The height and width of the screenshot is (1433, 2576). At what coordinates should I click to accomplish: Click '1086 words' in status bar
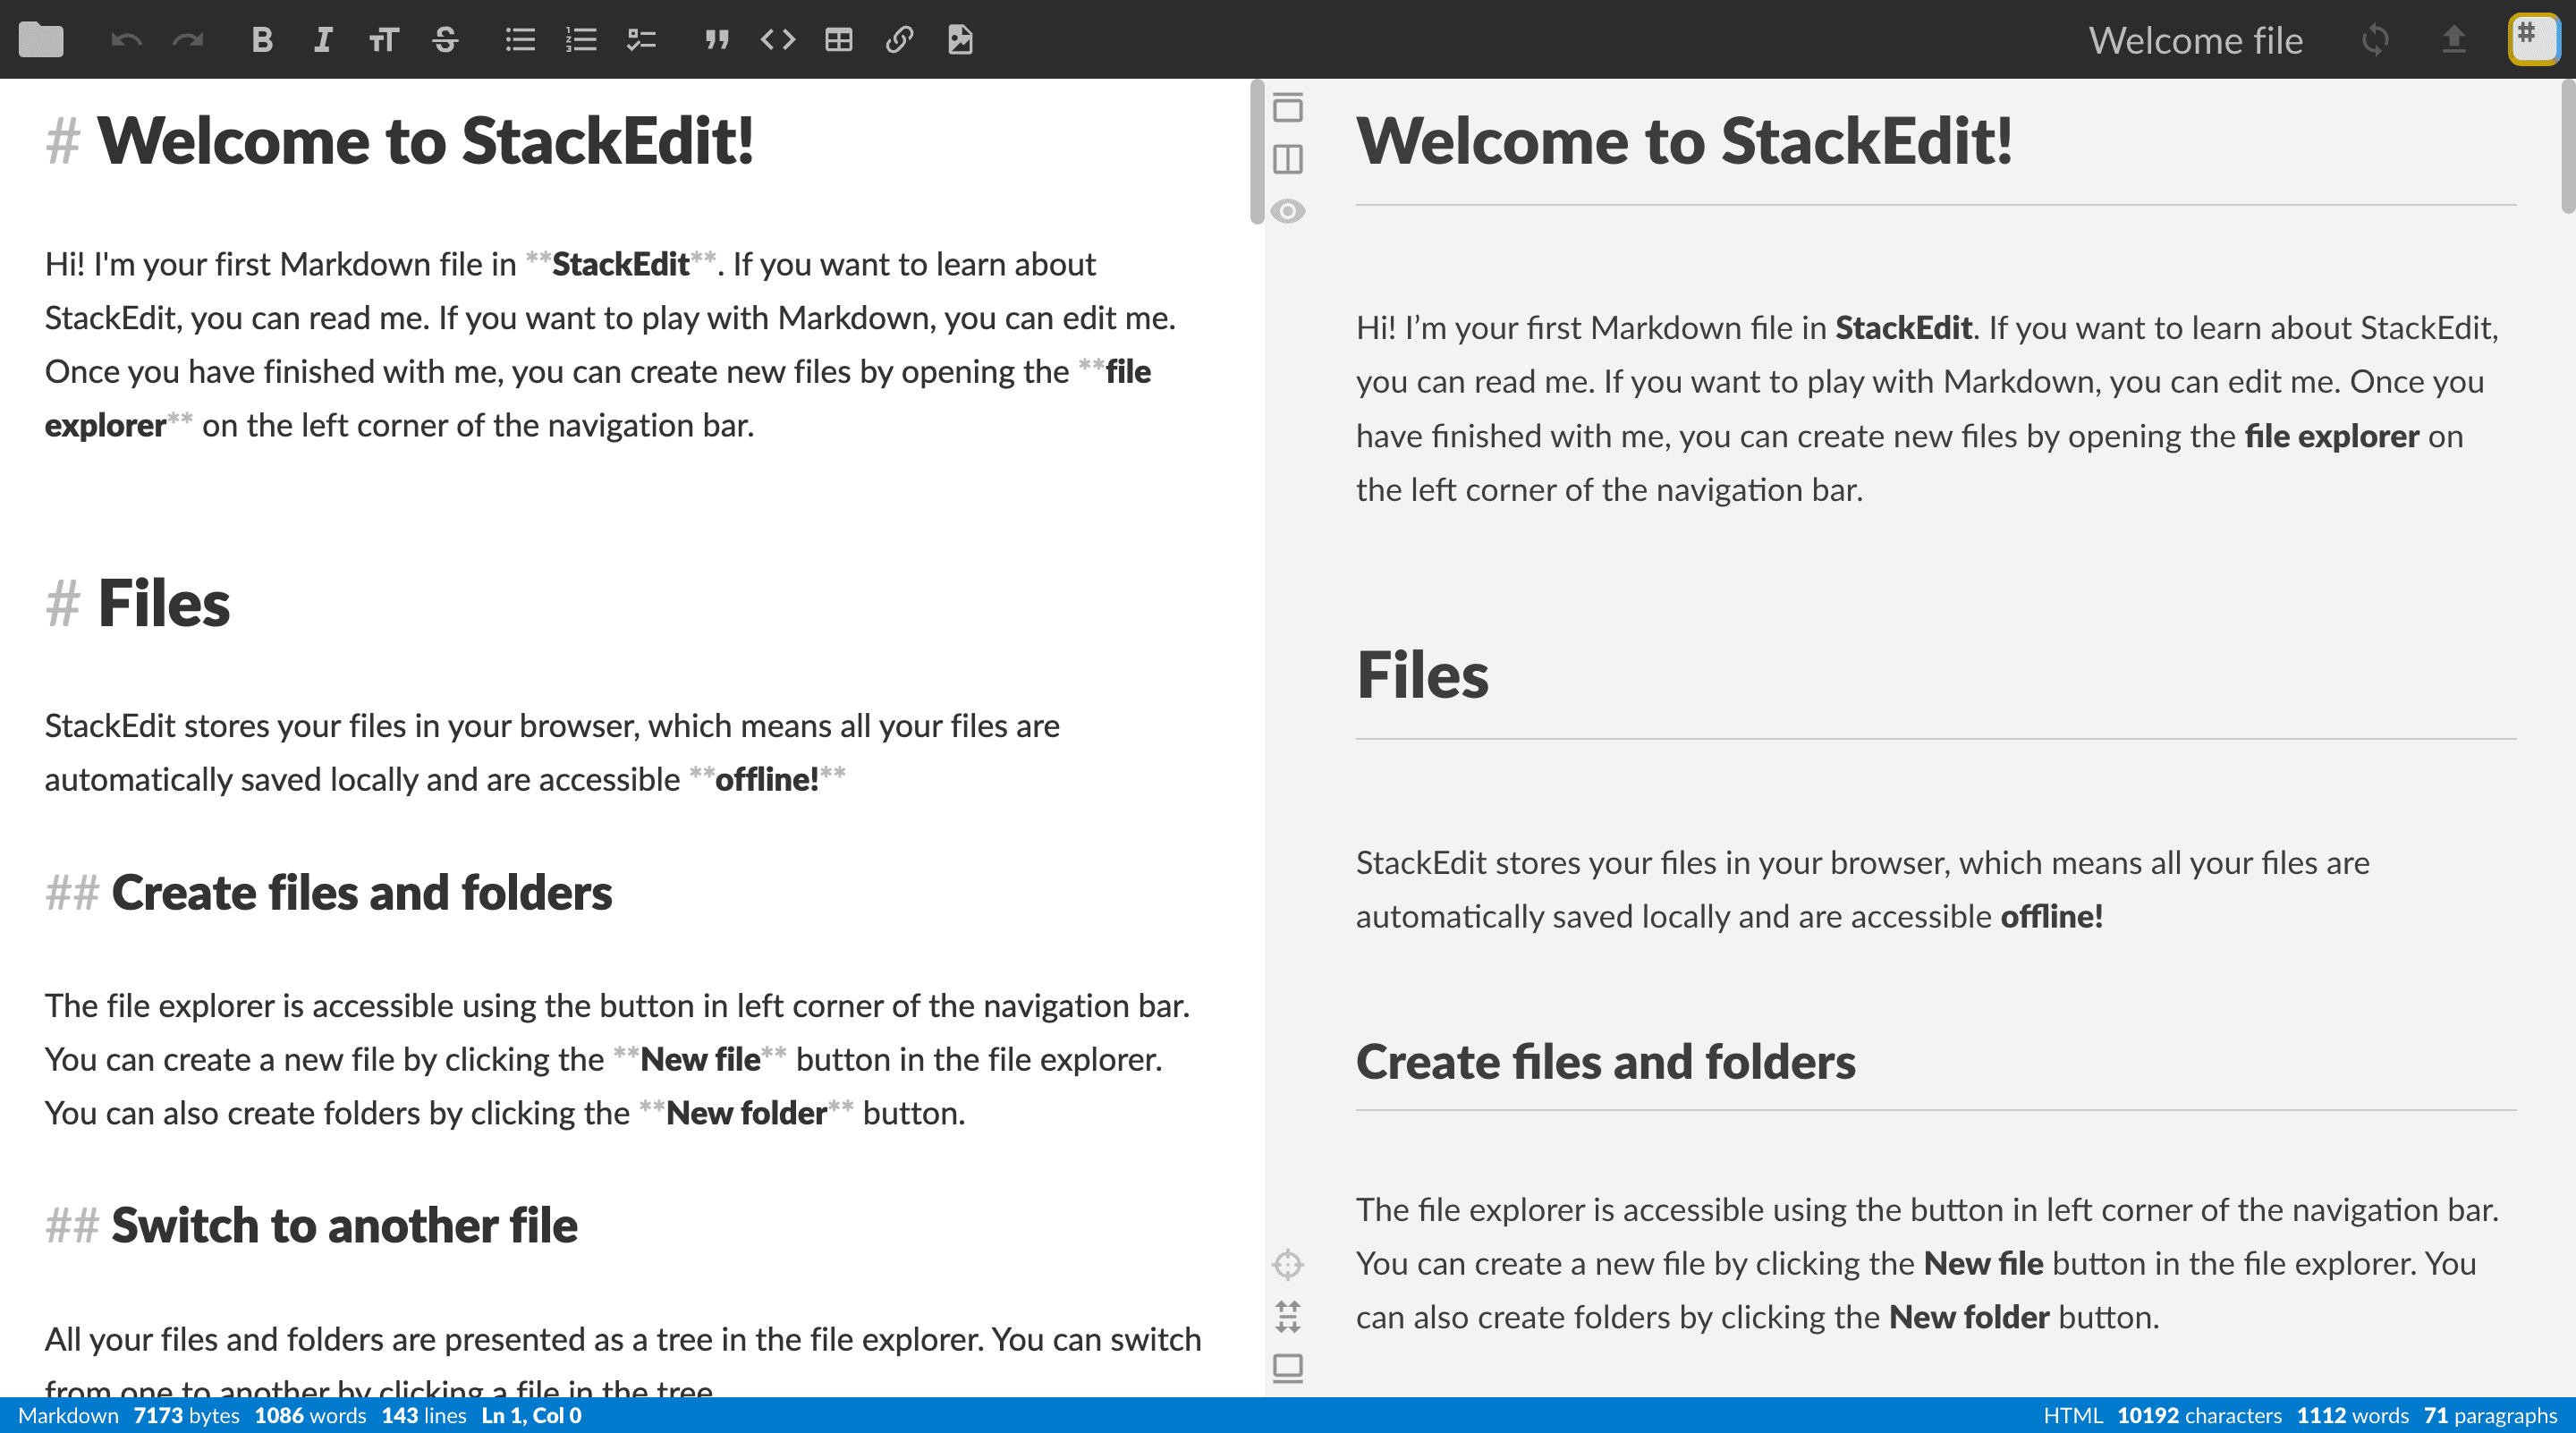pyautogui.click(x=310, y=1415)
